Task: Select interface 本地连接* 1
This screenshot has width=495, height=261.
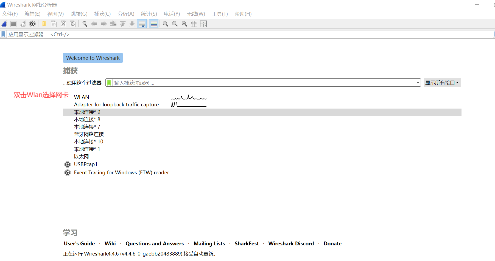Action: coord(262,149)
